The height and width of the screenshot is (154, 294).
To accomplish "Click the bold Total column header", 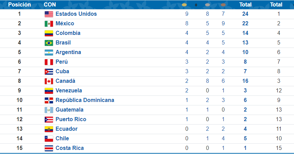I will (245, 5).
